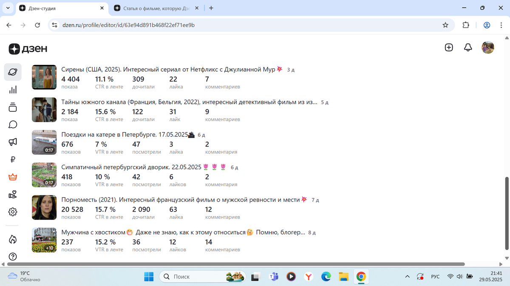Viewport: 510px width, 286px height.
Task: Click the Windows taskbar search box
Action: (x=203, y=277)
